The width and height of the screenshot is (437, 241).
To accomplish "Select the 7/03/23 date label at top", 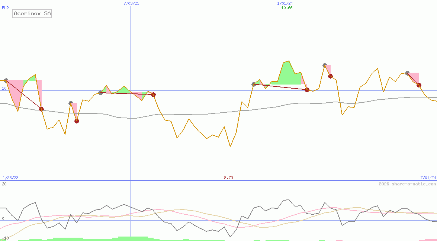I will pos(131,3).
